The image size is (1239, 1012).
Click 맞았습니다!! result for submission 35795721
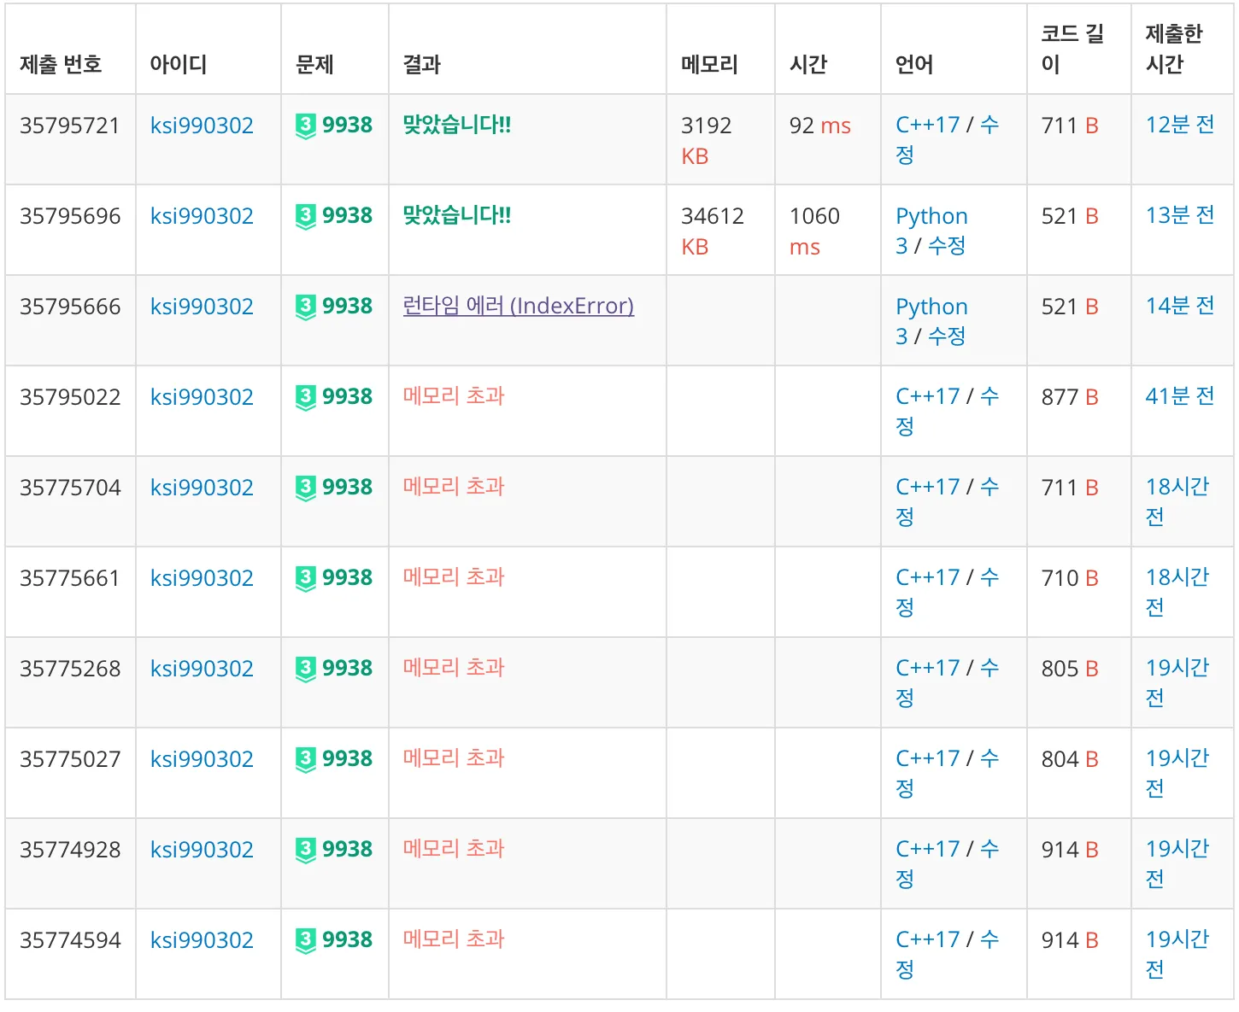[456, 125]
